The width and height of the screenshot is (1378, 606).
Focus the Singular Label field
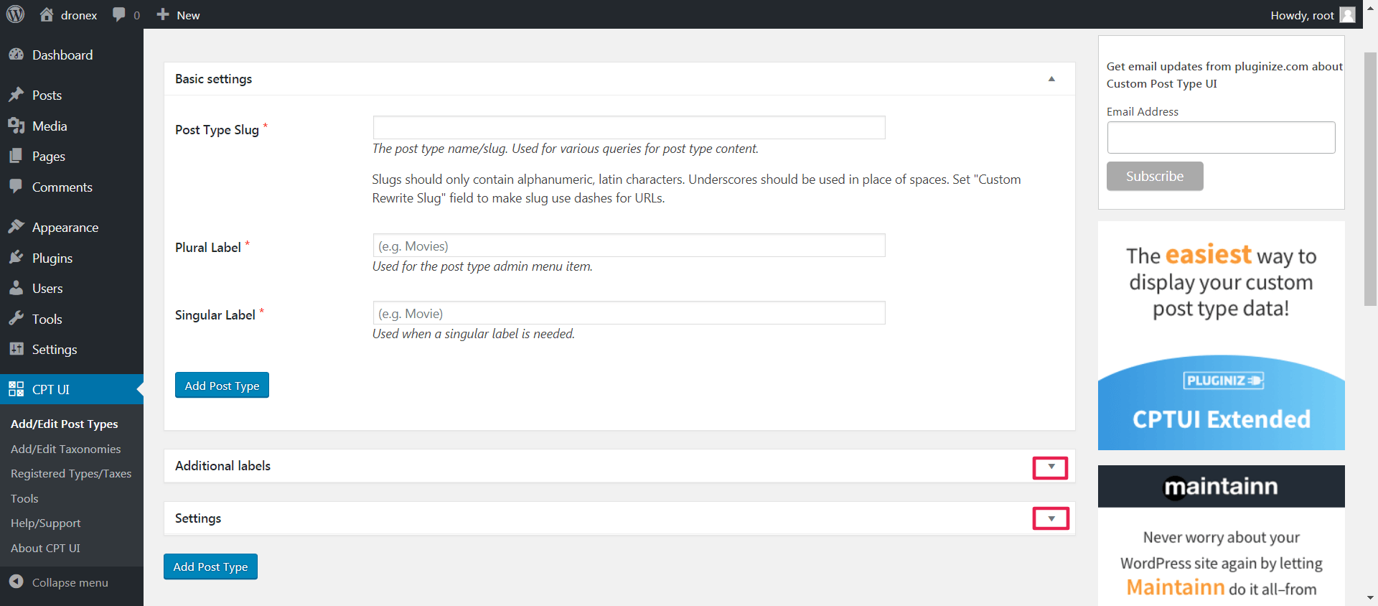[629, 313]
